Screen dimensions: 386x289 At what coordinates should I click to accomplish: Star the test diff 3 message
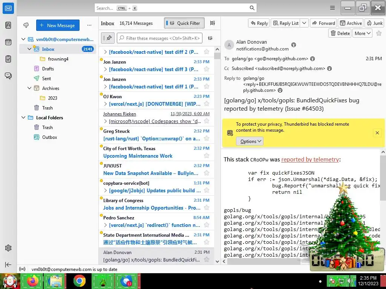click(x=207, y=69)
